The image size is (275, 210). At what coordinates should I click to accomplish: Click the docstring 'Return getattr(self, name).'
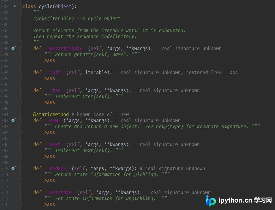[x=92, y=54]
